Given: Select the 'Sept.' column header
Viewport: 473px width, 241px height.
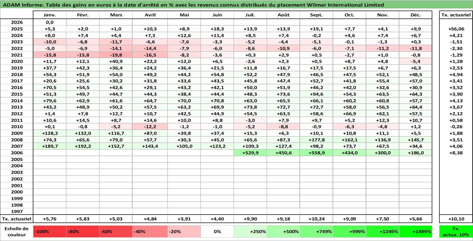Looking at the screenshot, I should click(317, 15).
